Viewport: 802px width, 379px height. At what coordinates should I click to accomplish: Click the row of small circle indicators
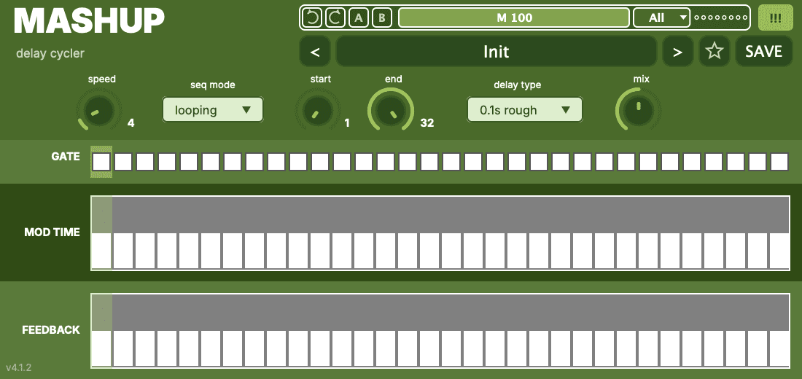pos(720,18)
